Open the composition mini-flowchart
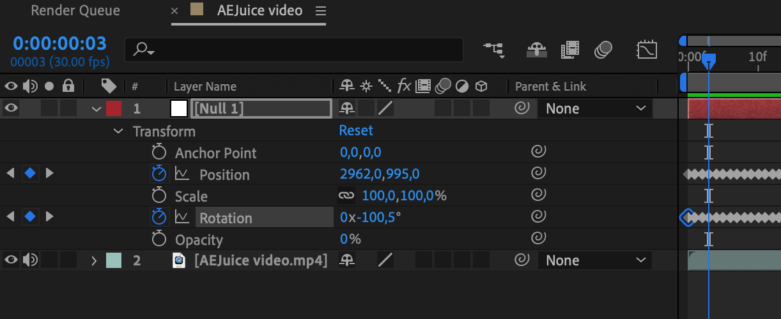 coord(493,50)
